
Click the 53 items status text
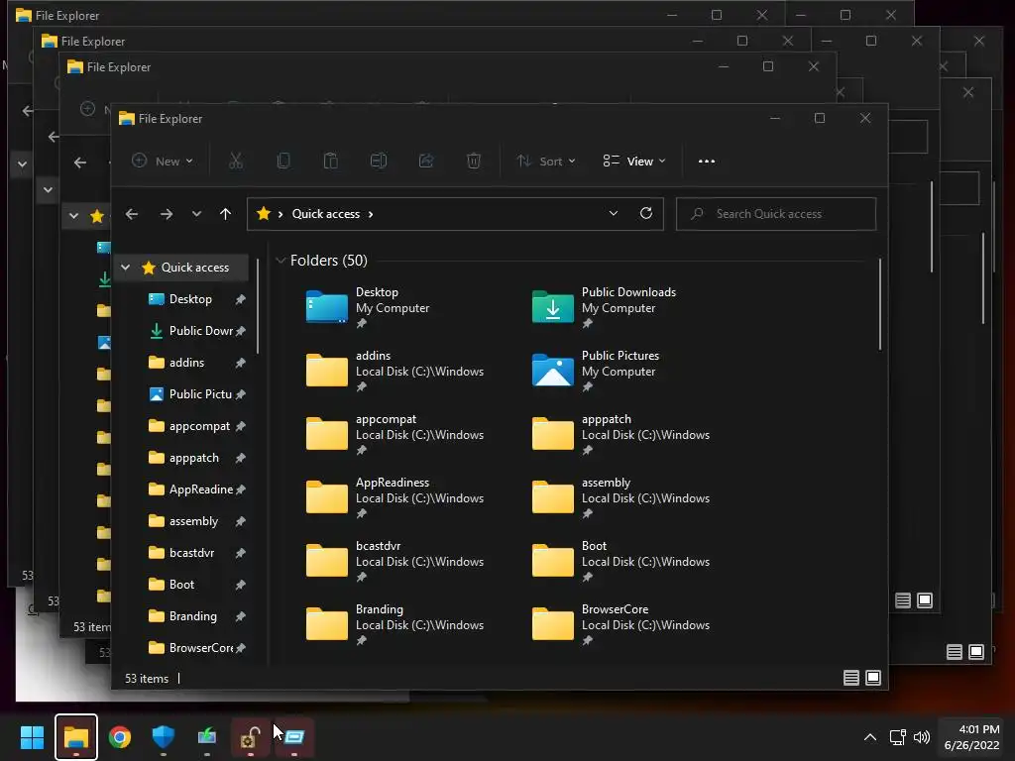pyautogui.click(x=147, y=678)
